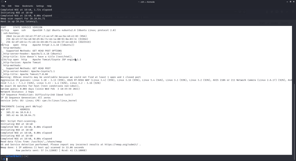The width and height of the screenshot is (296, 161).
Task: Open the Help menu
Action: (x=49, y=6)
